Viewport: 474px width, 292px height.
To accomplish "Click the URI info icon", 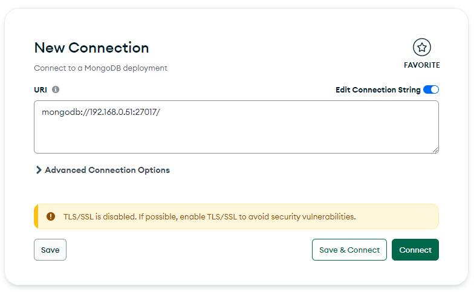I will (56, 89).
